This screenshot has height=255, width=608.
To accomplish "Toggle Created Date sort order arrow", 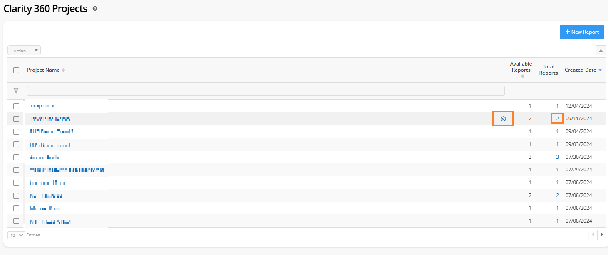I will coord(600,70).
